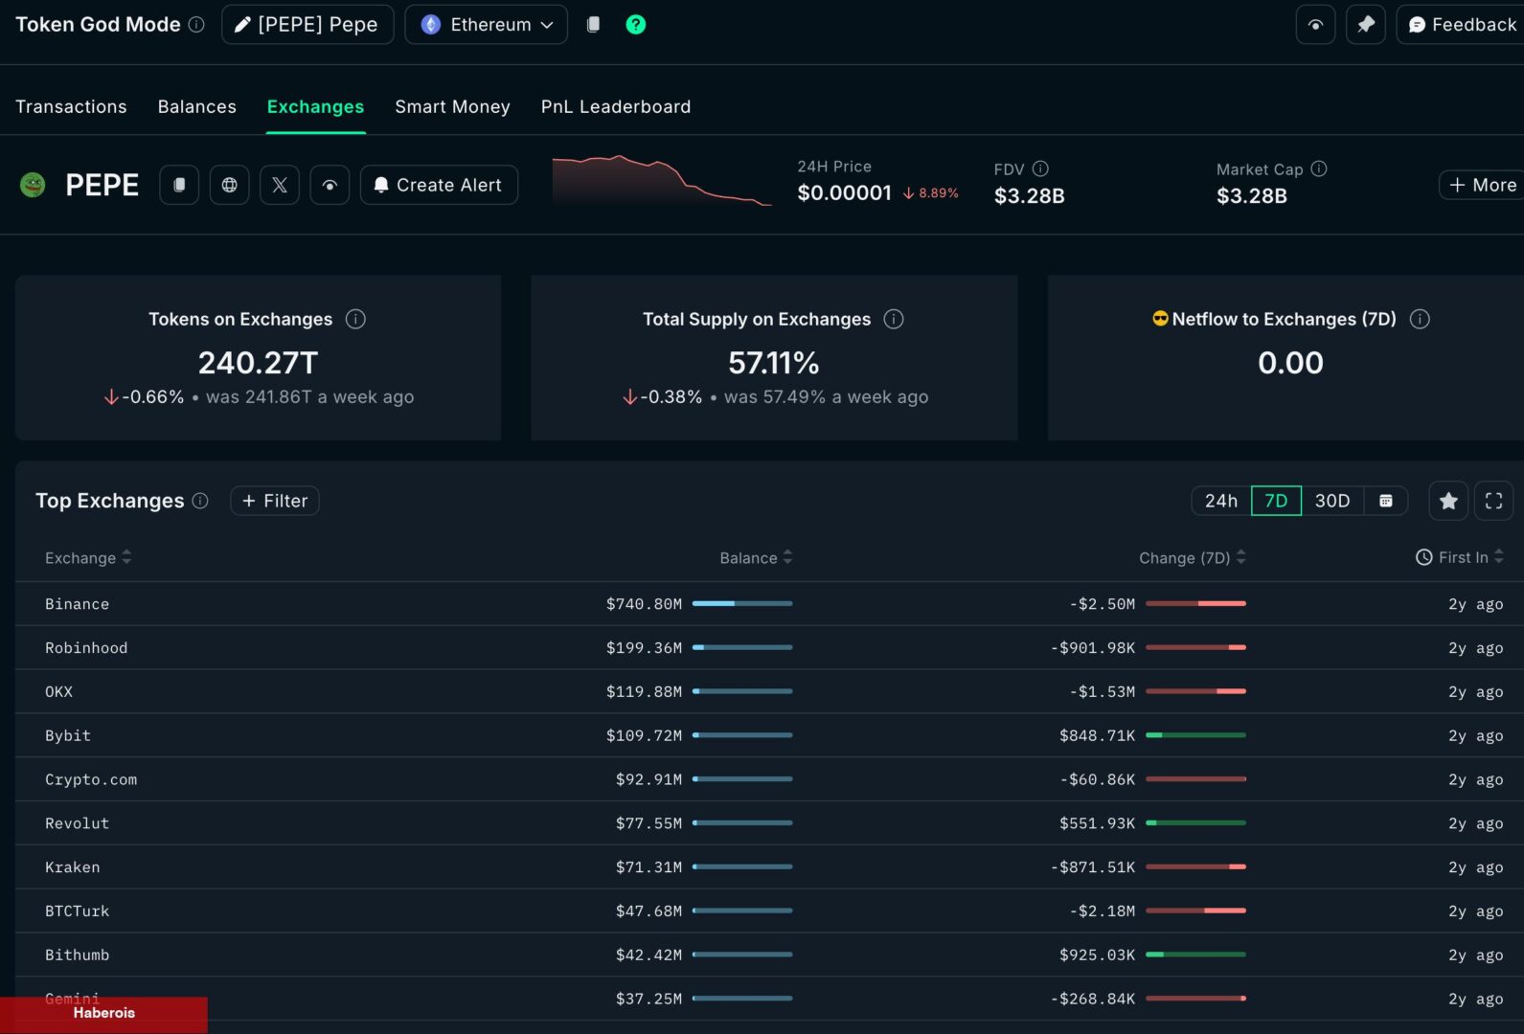Copy address icon next to Ethereum dropdown
The height and width of the screenshot is (1034, 1524).
pos(593,25)
